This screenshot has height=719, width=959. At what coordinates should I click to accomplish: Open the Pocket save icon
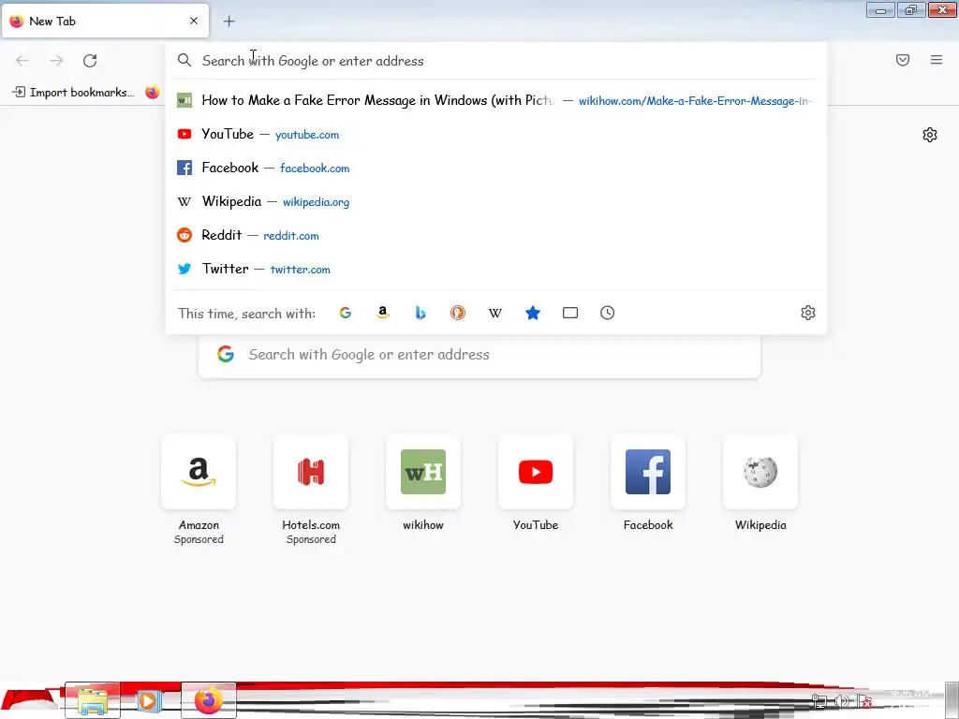pos(903,60)
